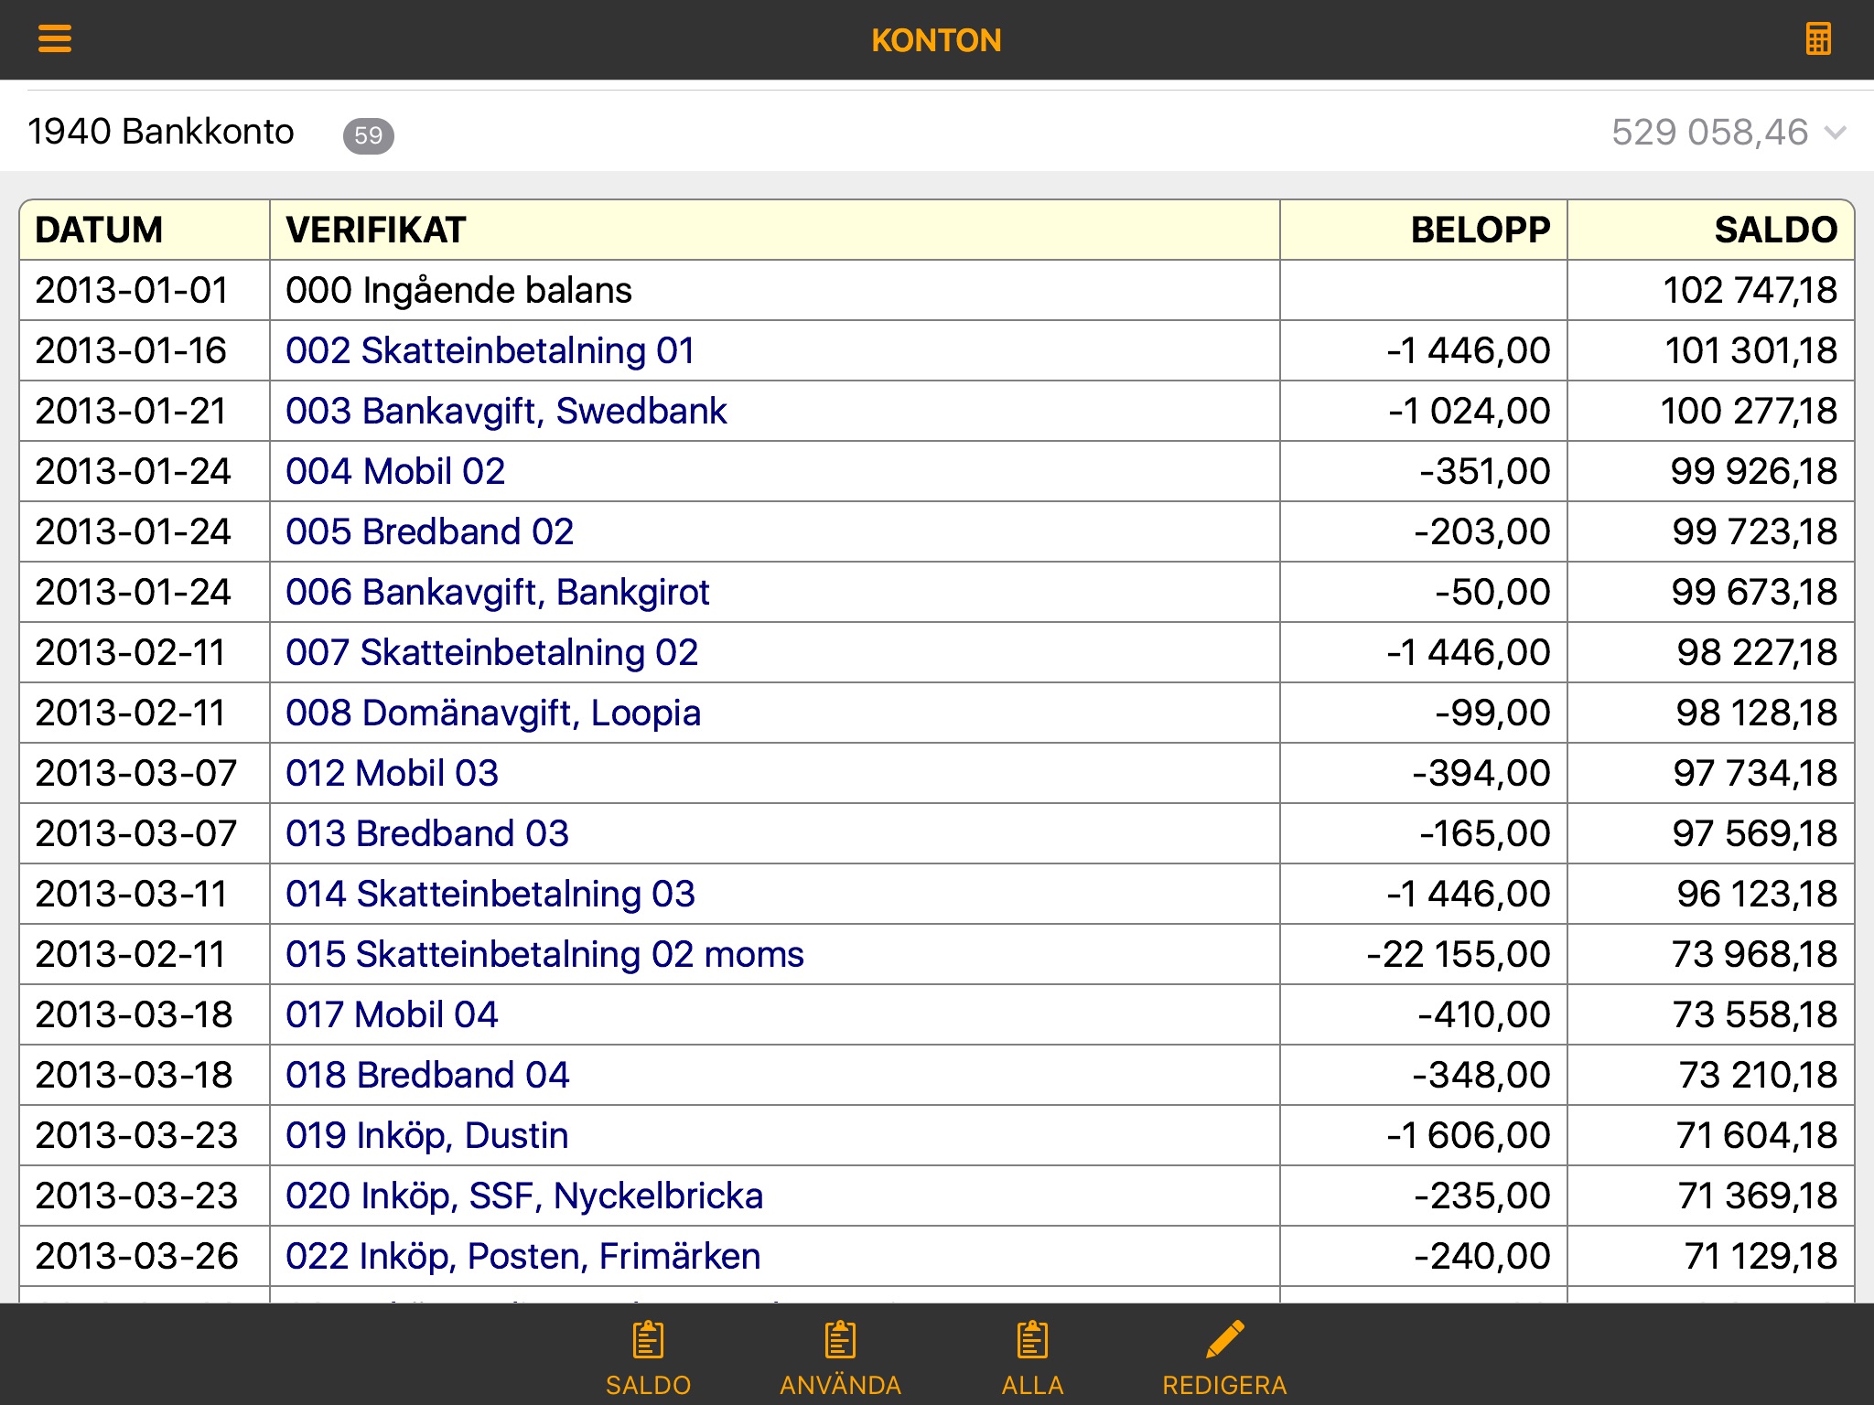Expand the account chevron beside 529 058,46
Viewport: 1874px width, 1405px height.
coord(1835,134)
